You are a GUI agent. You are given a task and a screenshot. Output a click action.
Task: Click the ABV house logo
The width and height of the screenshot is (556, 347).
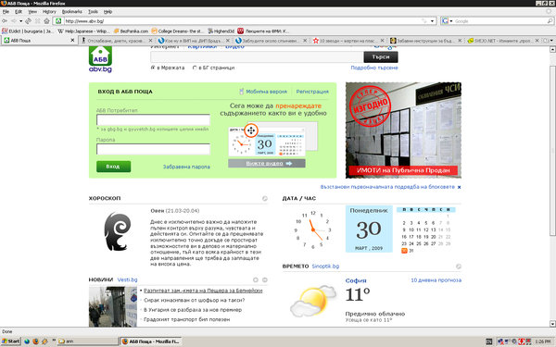click(100, 56)
